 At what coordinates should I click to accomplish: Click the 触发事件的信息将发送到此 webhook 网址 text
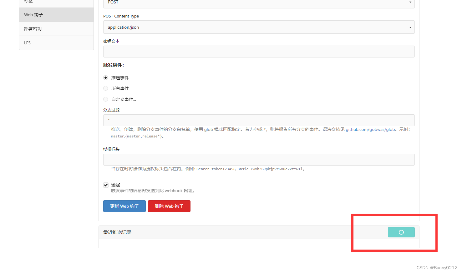[x=153, y=191]
